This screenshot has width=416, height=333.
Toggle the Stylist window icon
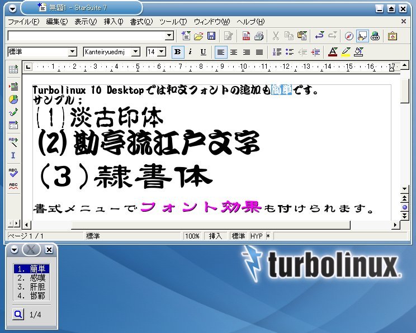click(362, 36)
